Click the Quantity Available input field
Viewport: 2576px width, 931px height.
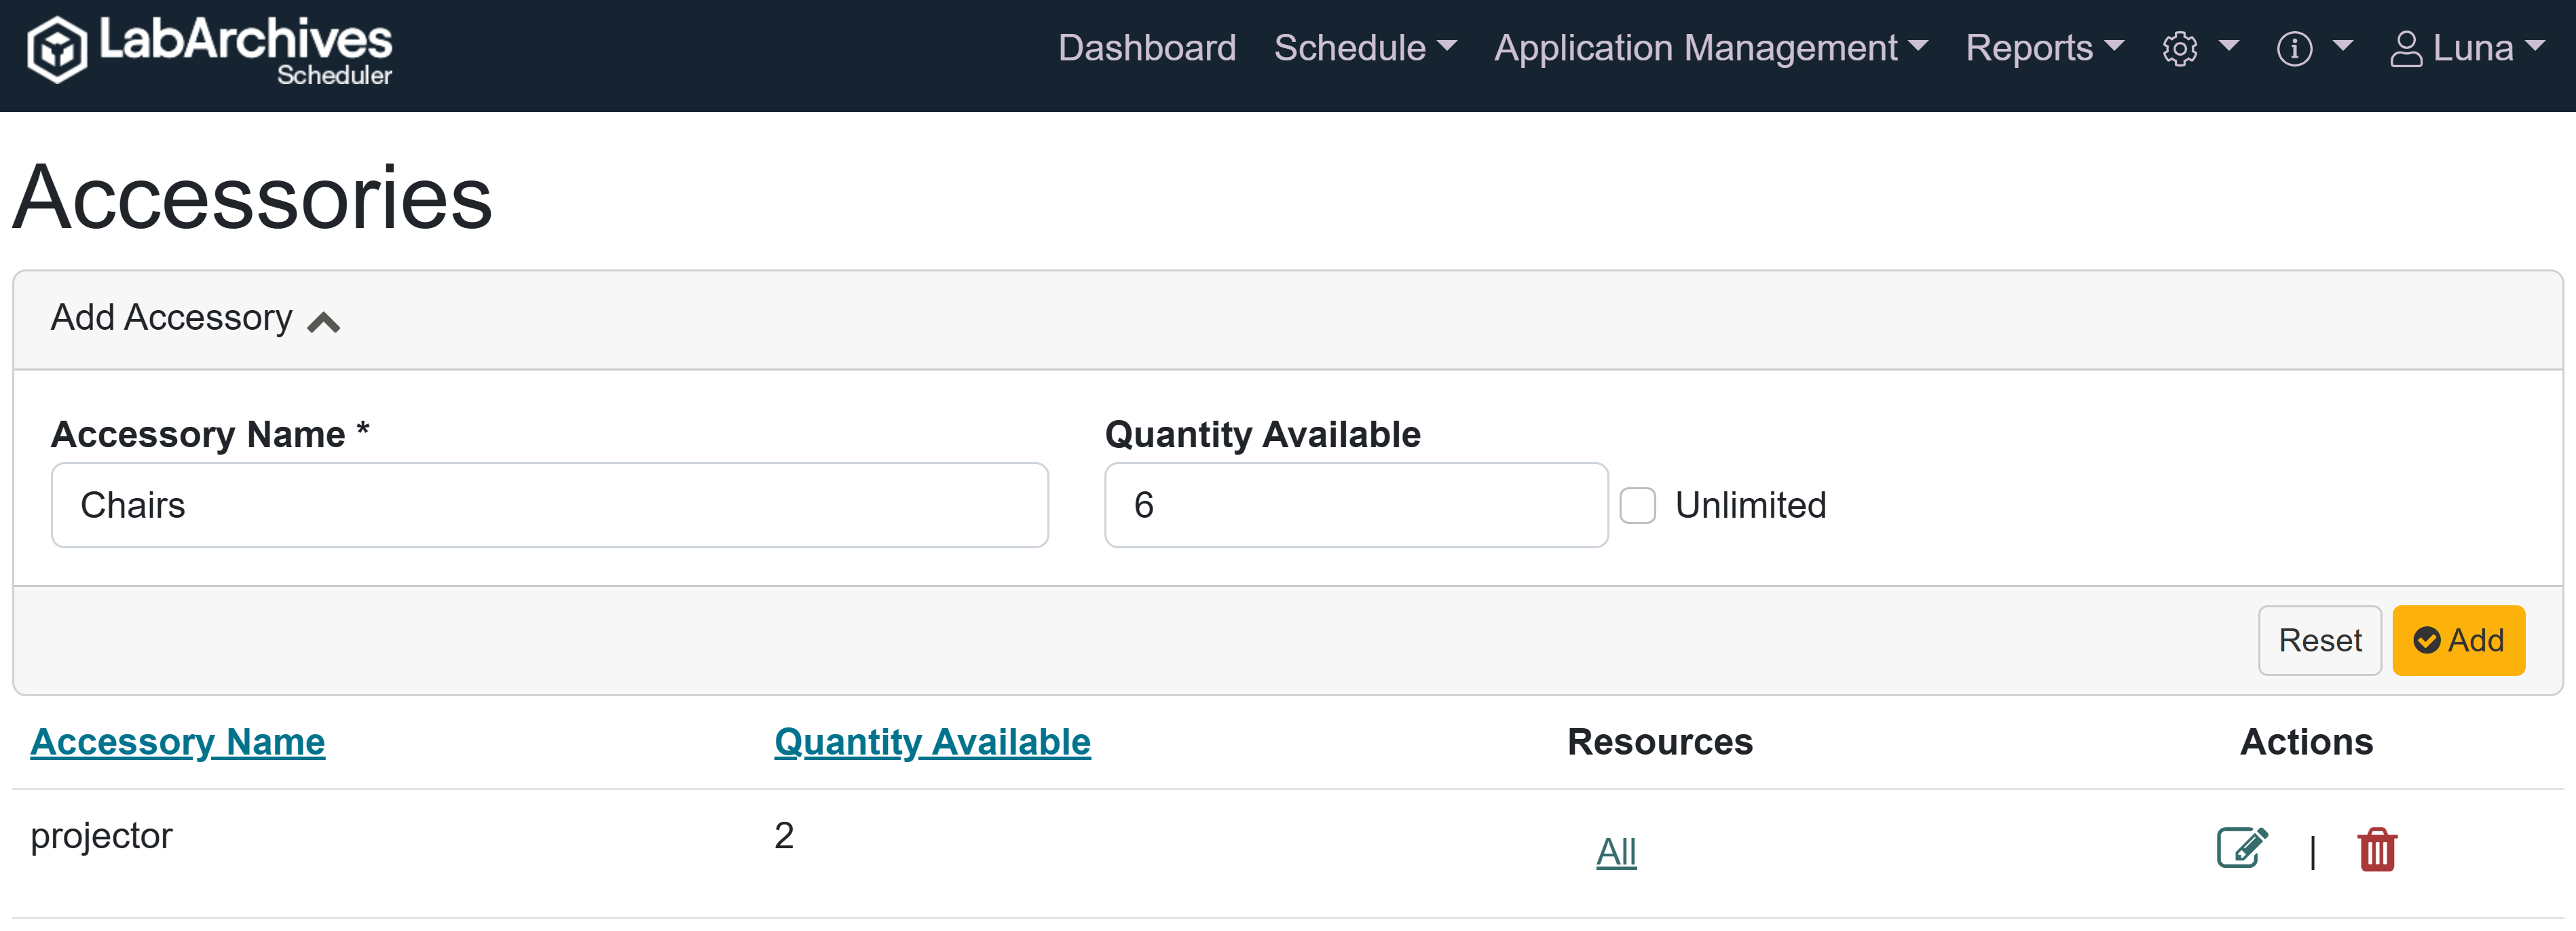(1355, 505)
